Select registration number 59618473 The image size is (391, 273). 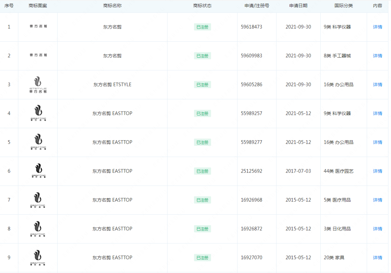click(x=251, y=27)
